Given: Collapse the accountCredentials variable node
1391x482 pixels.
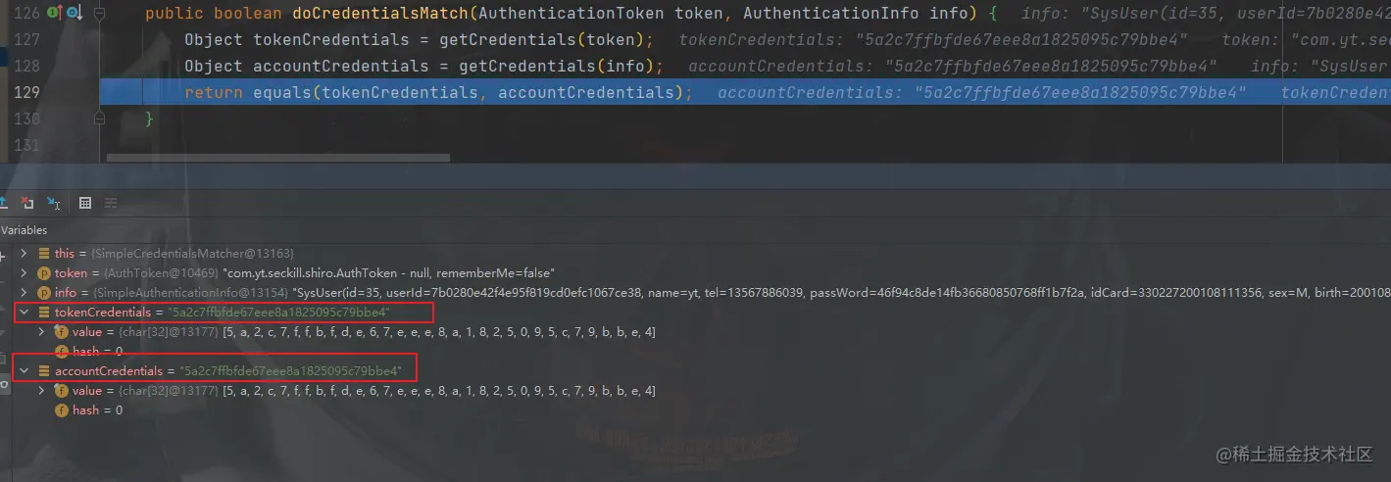Looking at the screenshot, I should click(25, 371).
